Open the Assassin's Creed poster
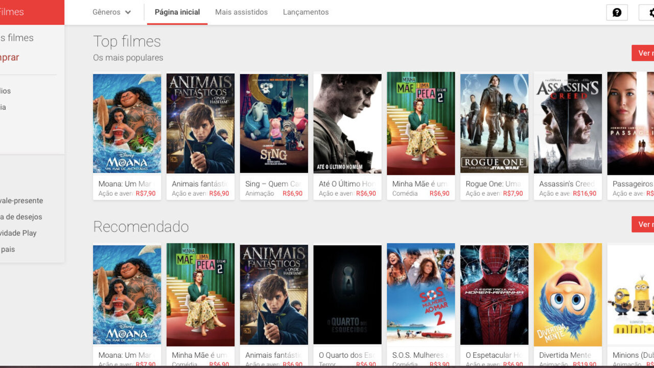This screenshot has width=654, height=368. 568,123
